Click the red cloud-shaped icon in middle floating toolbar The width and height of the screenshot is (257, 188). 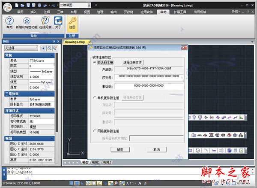[229, 135]
